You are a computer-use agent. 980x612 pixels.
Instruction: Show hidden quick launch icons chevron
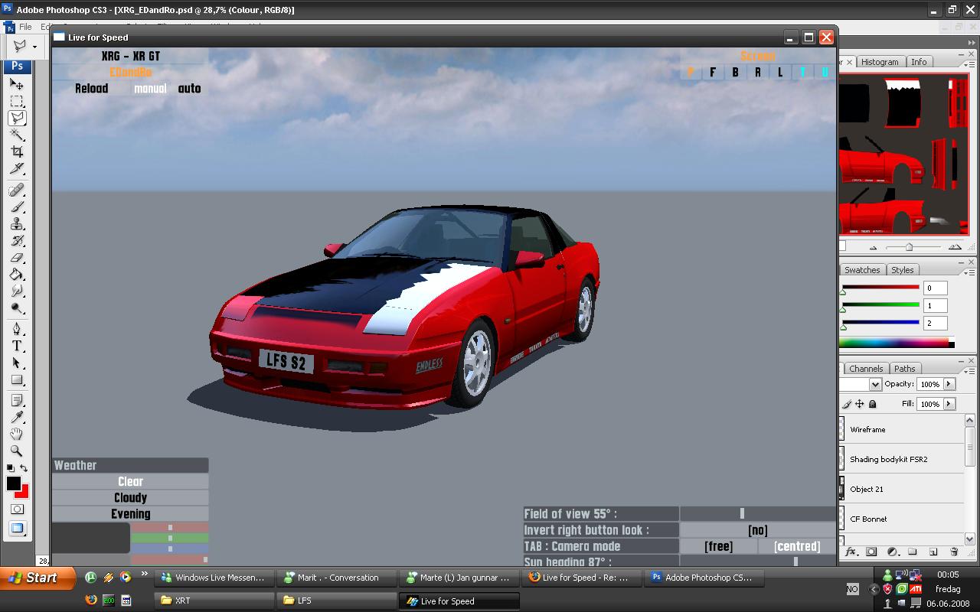pos(143,574)
